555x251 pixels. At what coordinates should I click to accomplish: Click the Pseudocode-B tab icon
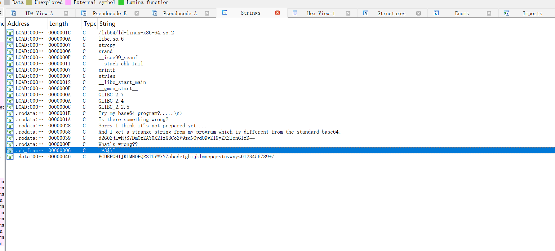click(x=84, y=13)
